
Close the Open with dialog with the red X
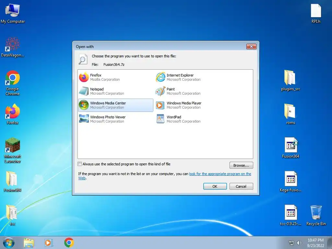251,46
